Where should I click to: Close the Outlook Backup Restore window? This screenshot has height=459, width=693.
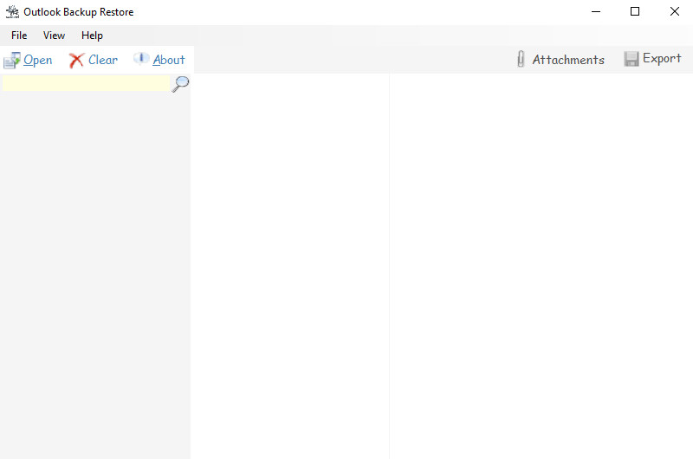coord(674,12)
